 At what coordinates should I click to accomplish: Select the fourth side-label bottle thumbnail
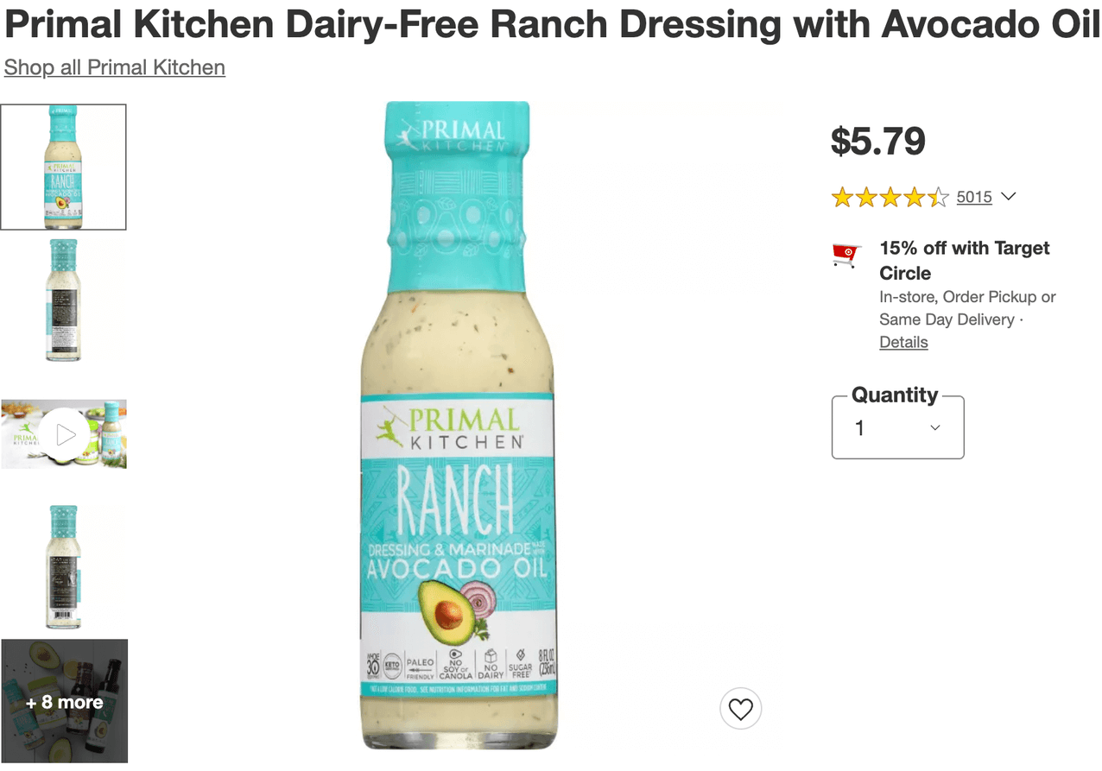pyautogui.click(x=64, y=566)
